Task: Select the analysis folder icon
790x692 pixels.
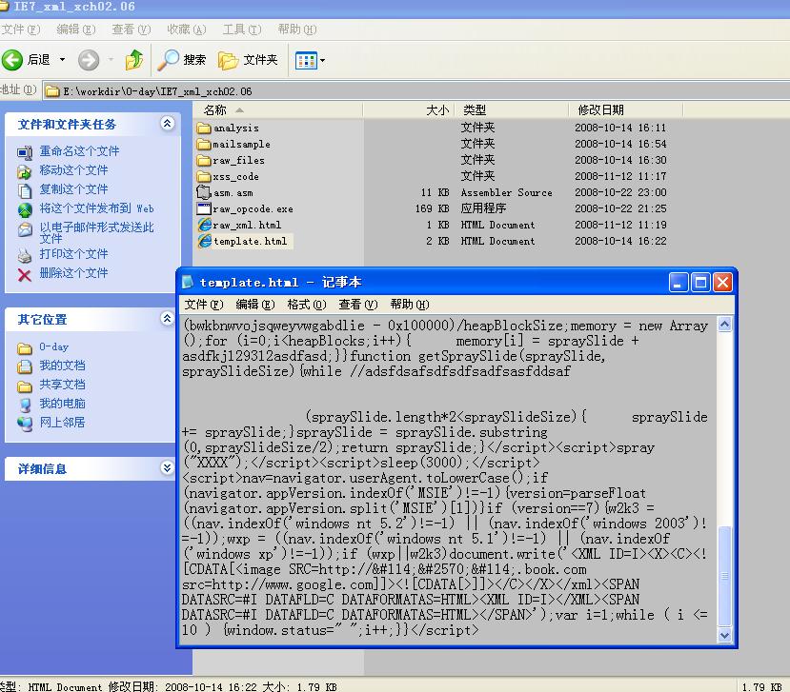Action: tap(204, 128)
